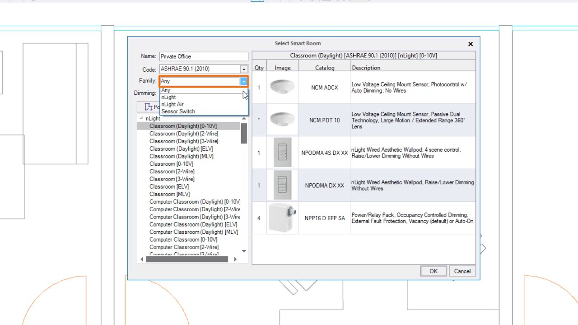Click the NPODMA 4S DX XX wallpod image
Viewport: 578px width, 325px height.
(283, 153)
